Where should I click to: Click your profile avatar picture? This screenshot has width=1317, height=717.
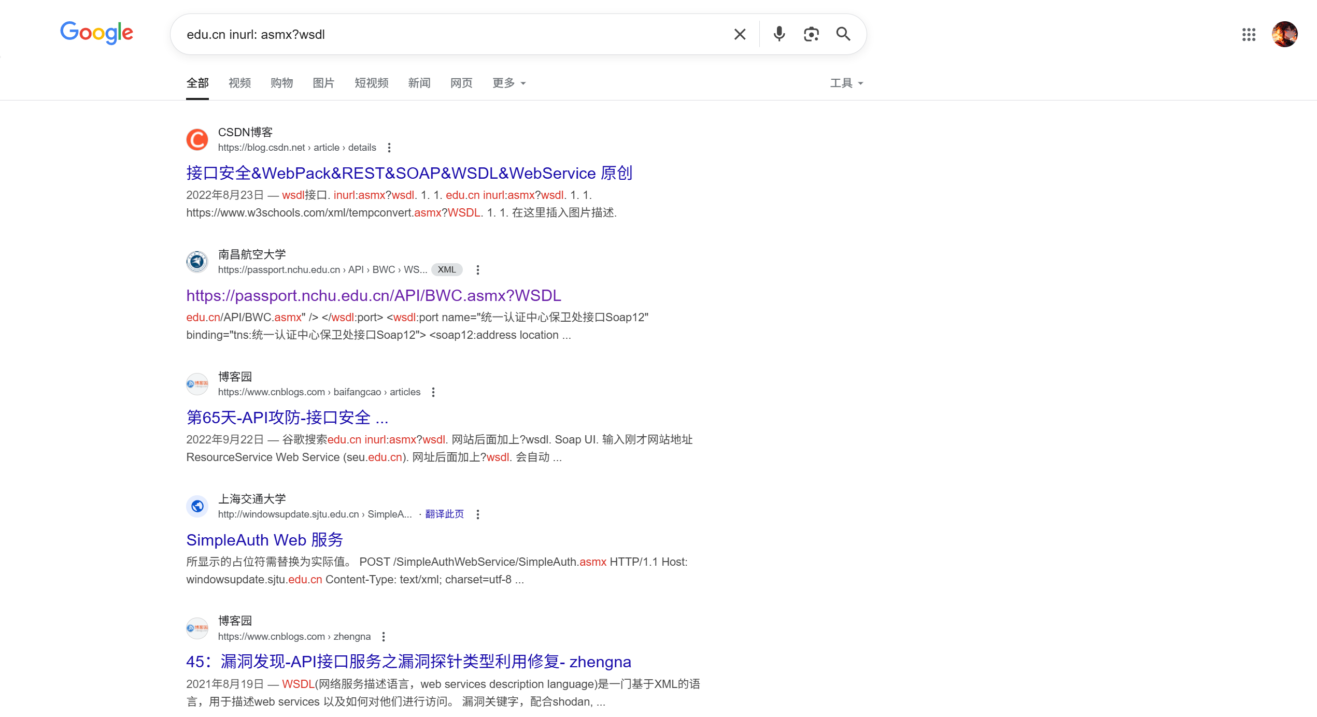coord(1285,35)
